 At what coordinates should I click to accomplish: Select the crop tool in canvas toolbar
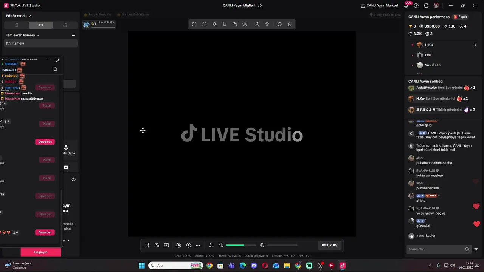point(225,24)
